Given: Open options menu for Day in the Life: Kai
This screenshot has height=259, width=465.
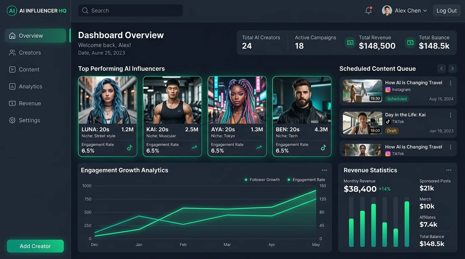Looking at the screenshot, I should point(450,115).
